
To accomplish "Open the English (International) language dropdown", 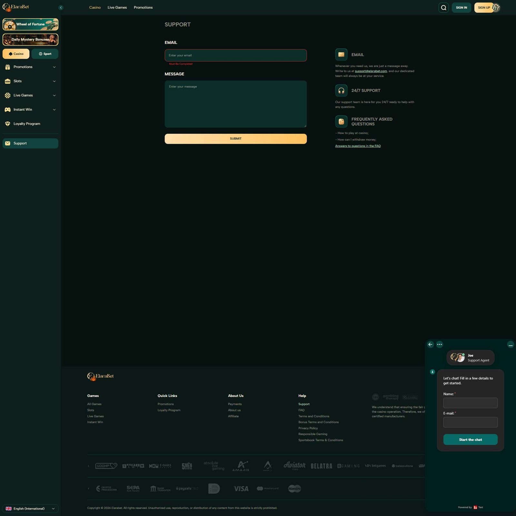I will [30, 509].
